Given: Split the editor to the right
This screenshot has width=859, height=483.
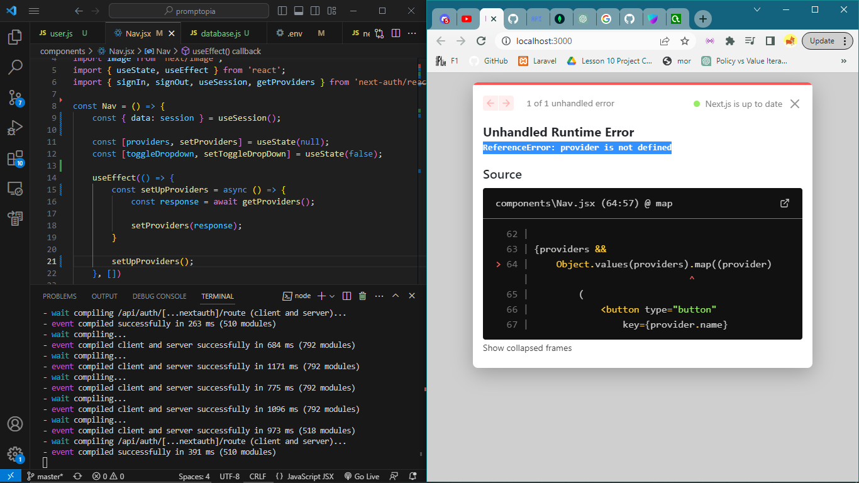Looking at the screenshot, I should (x=396, y=33).
